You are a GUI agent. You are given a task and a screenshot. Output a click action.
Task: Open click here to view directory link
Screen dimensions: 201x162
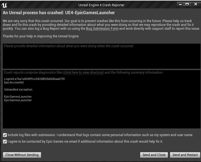click(x=84, y=73)
